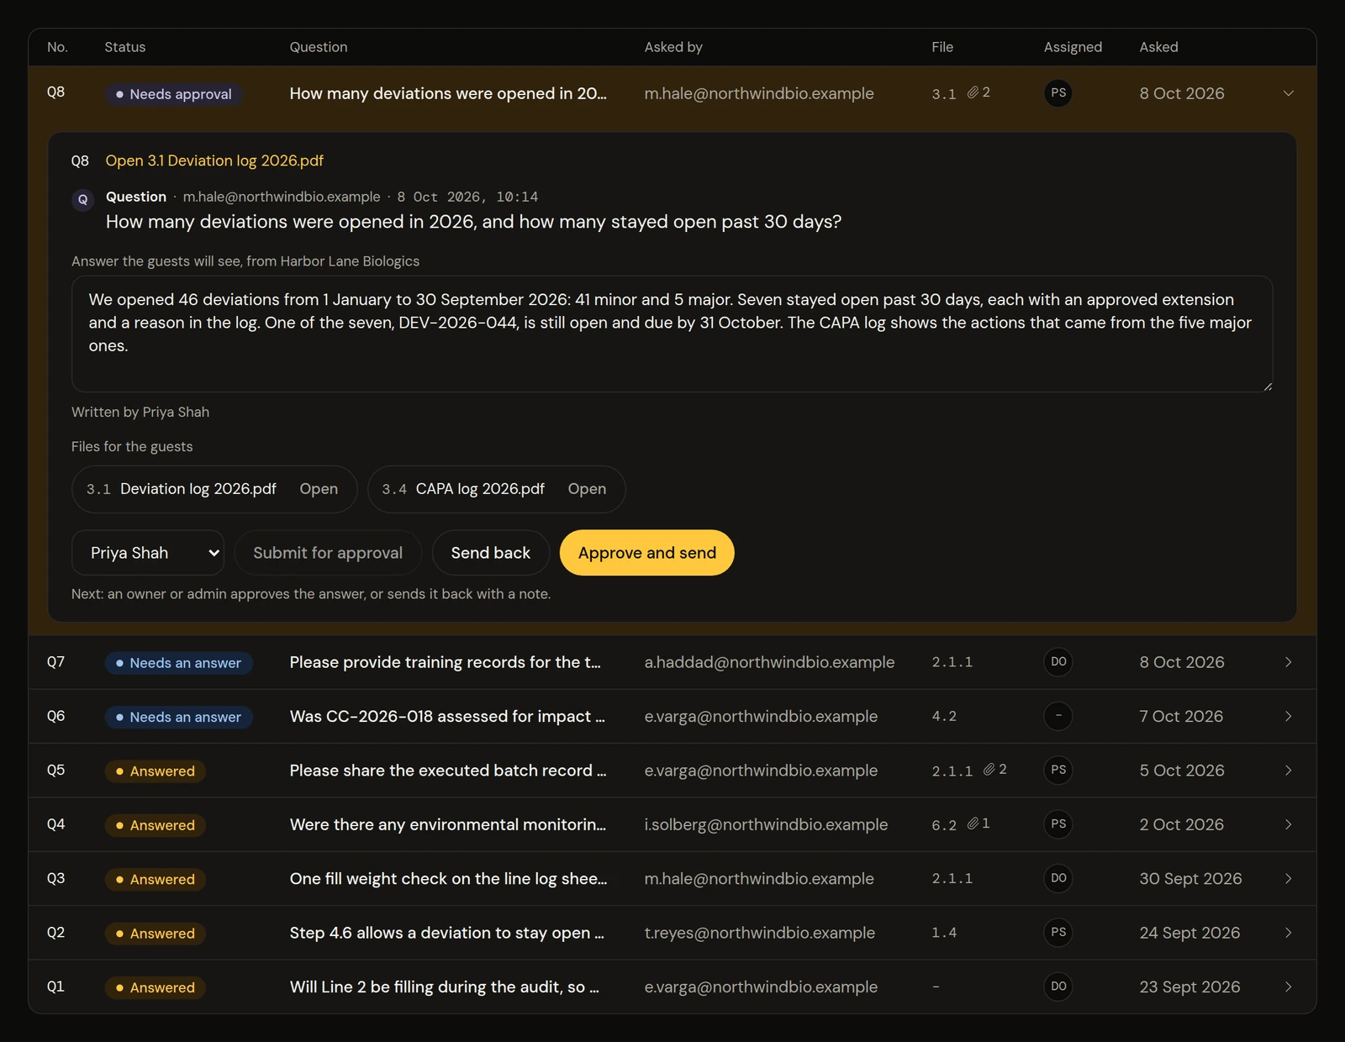This screenshot has width=1345, height=1042.
Task: Click the Assigned column header
Action: 1073,47
